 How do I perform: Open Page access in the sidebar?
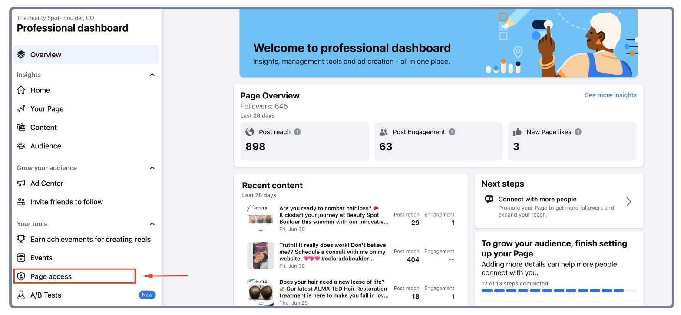pyautogui.click(x=51, y=276)
